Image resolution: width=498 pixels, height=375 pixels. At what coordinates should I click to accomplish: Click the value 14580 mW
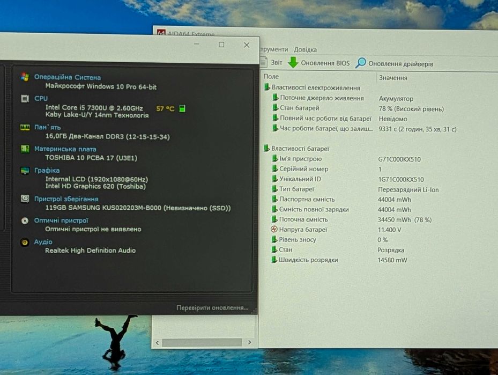click(392, 260)
